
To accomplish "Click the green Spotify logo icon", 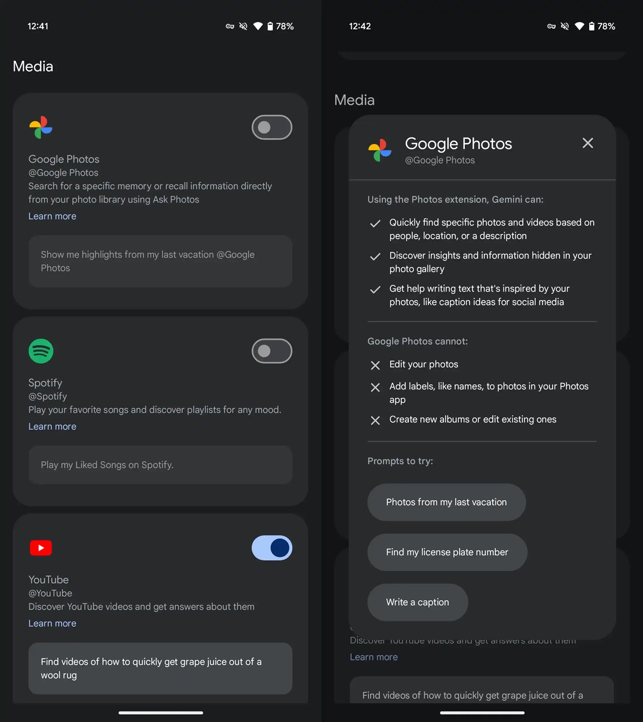I will point(41,351).
